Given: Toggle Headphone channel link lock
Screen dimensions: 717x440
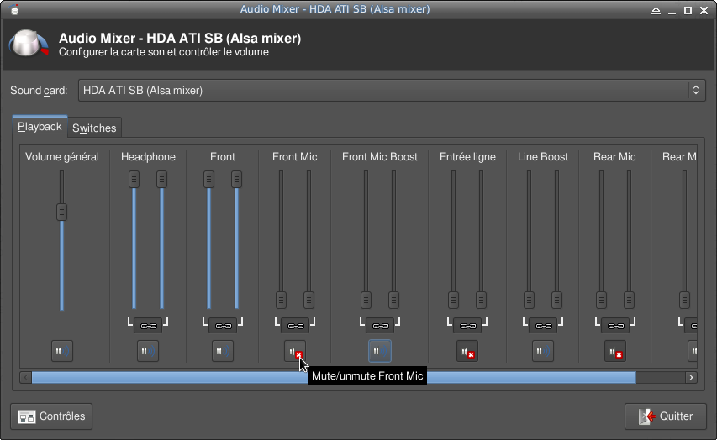Looking at the screenshot, I should click(x=148, y=325).
